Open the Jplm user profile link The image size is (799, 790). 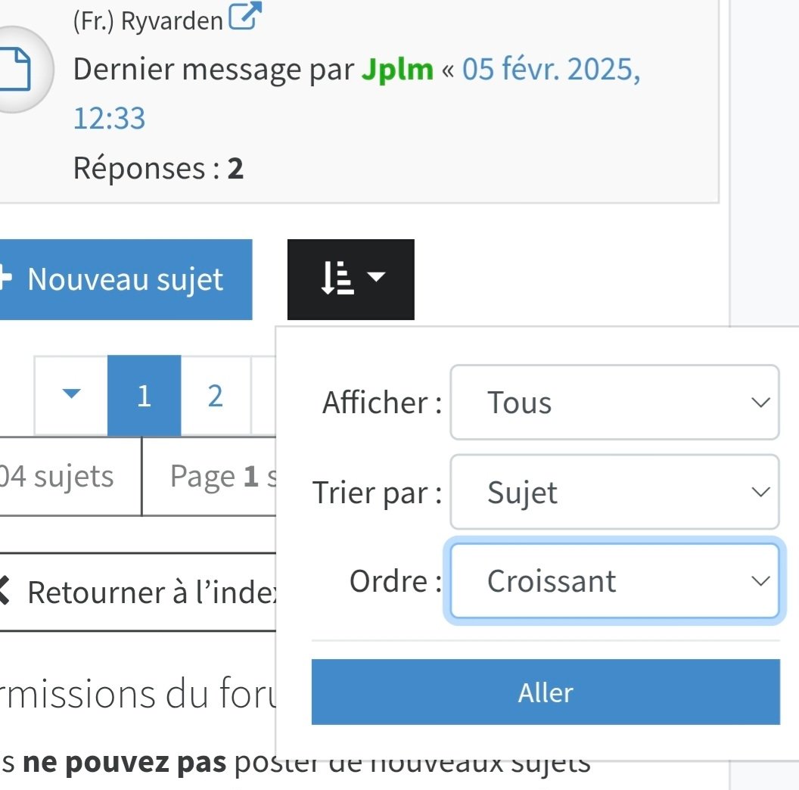tap(397, 69)
